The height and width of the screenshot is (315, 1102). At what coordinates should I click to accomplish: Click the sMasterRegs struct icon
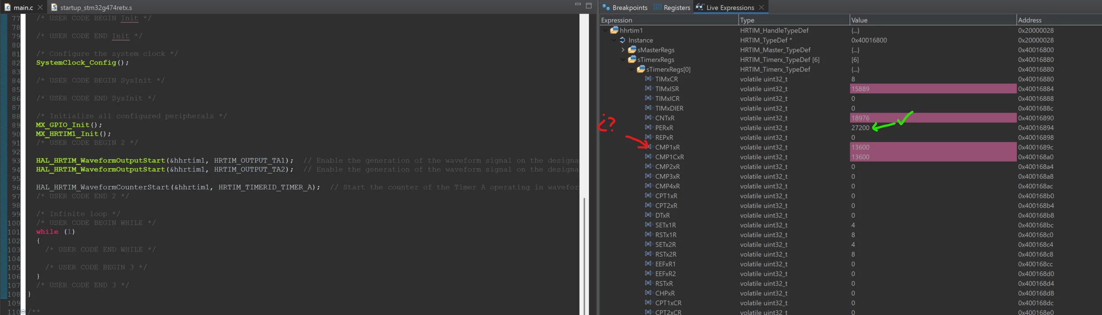coord(632,50)
